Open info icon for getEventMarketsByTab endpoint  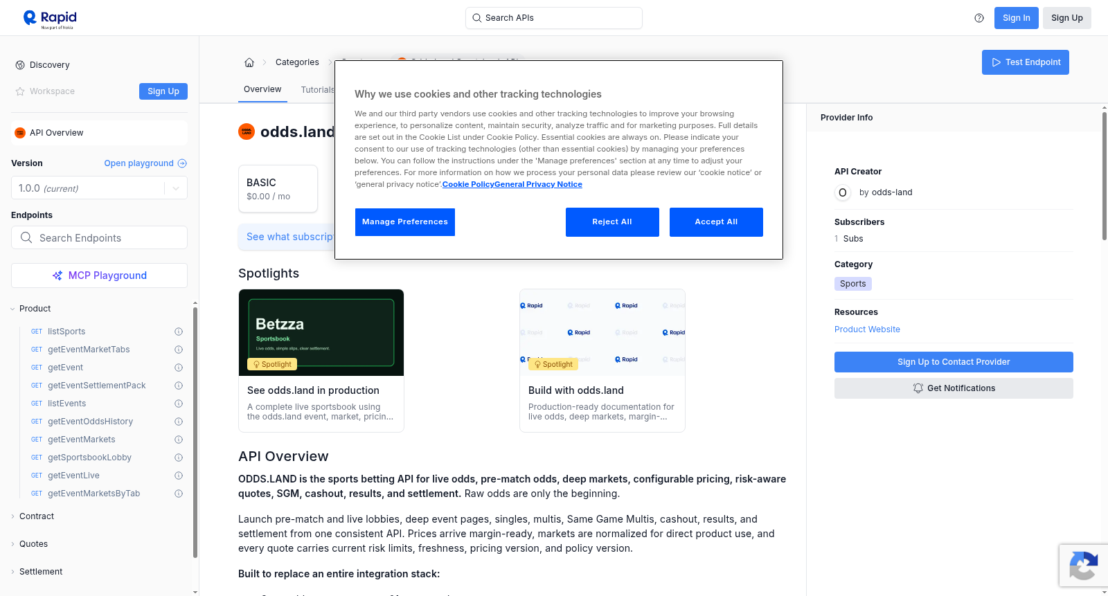point(179,494)
